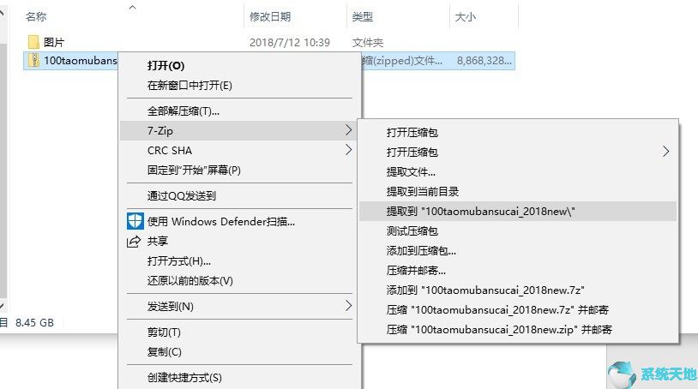
Task: Select 压缩并邮寄...
Action: (416, 270)
